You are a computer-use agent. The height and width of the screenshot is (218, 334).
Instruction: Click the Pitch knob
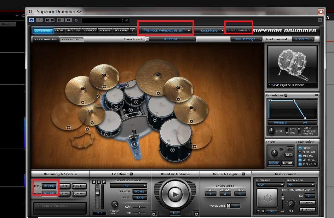point(274,153)
